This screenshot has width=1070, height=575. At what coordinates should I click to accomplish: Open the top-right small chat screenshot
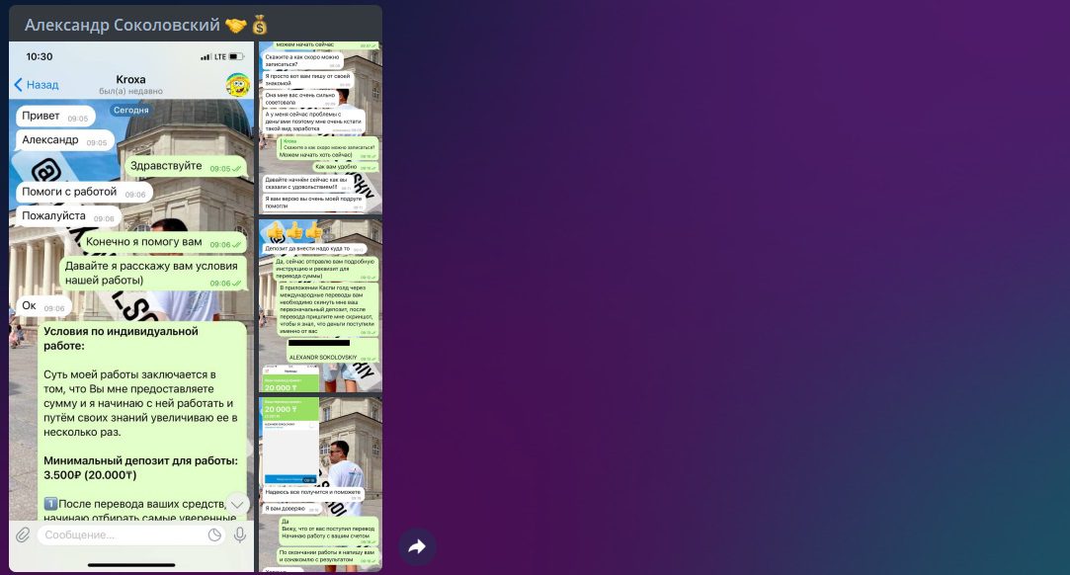[x=320, y=128]
